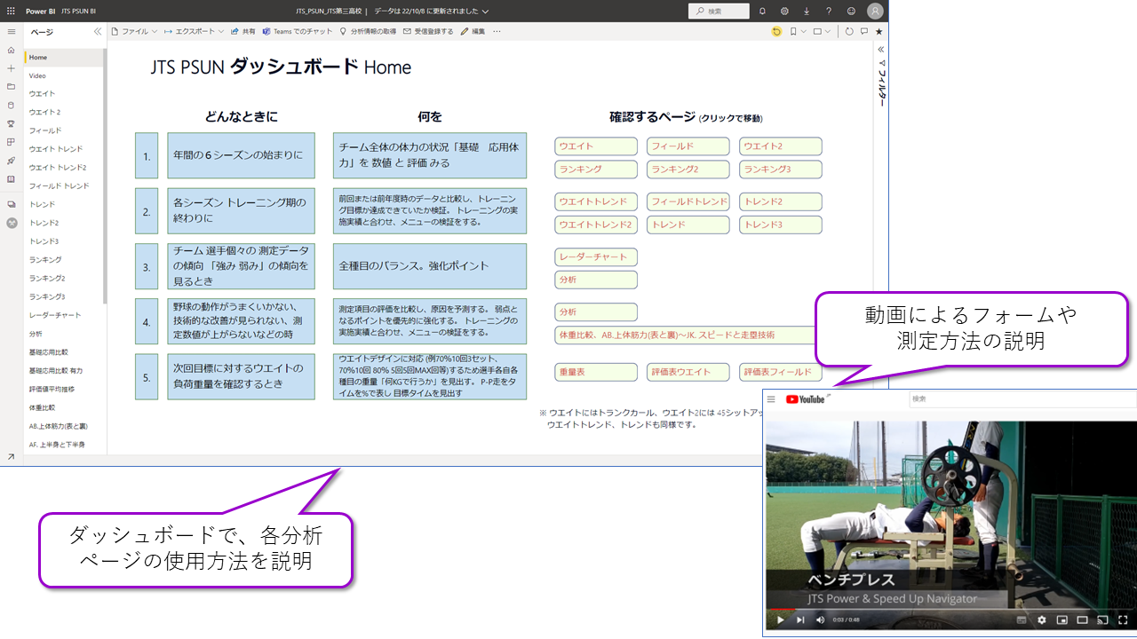The width and height of the screenshot is (1137, 639).
Task: Click the refresh visuals icon
Action: tap(849, 31)
